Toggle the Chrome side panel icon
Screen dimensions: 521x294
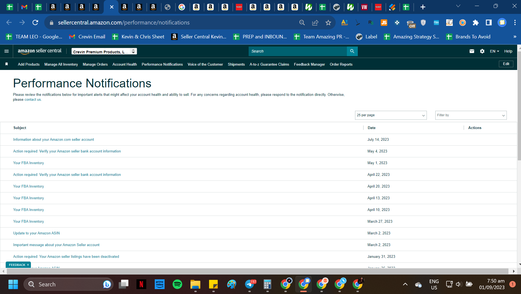489,23
